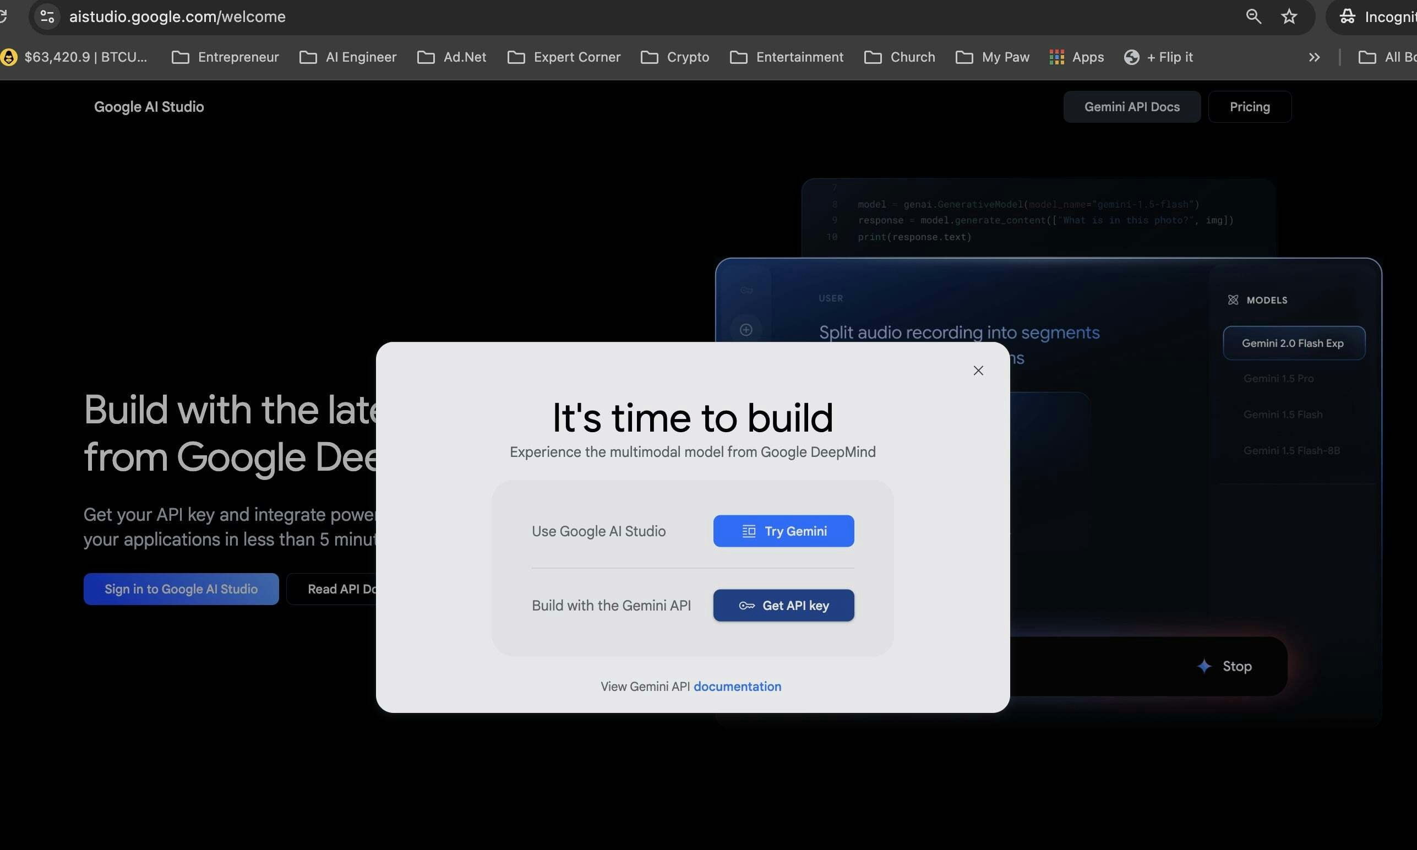The image size is (1417, 850).
Task: Show hidden bookmarks with the overflow chevron
Action: (1314, 57)
